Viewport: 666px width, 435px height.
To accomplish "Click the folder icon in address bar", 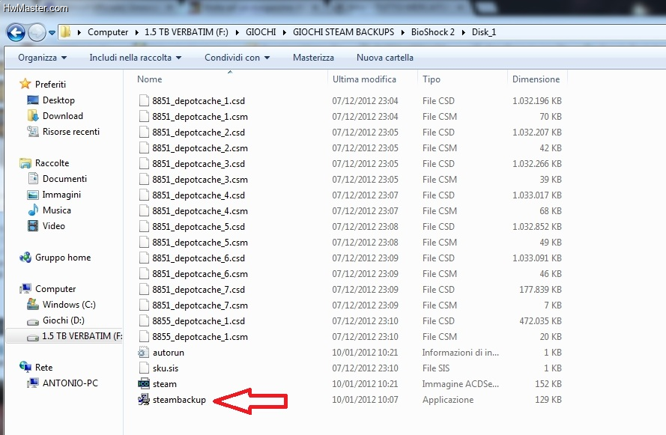I will pyautogui.click(x=65, y=32).
